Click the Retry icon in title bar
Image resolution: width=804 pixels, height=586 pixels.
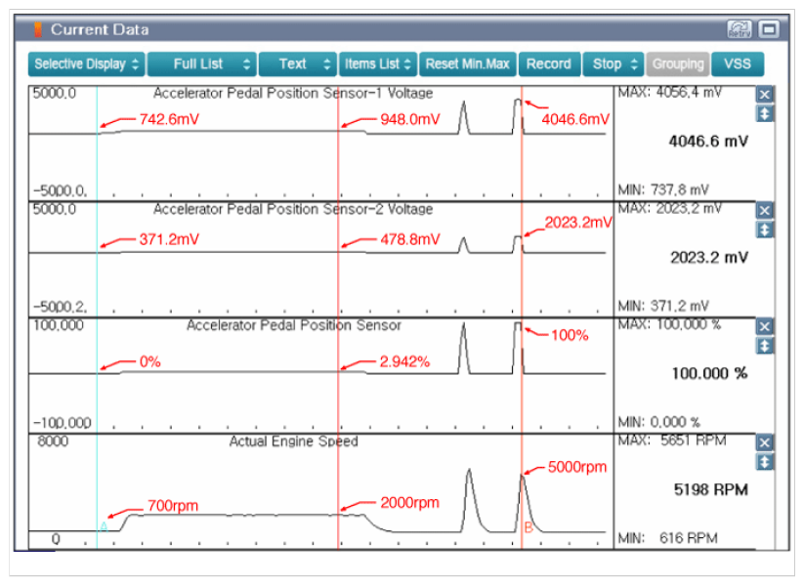(741, 29)
